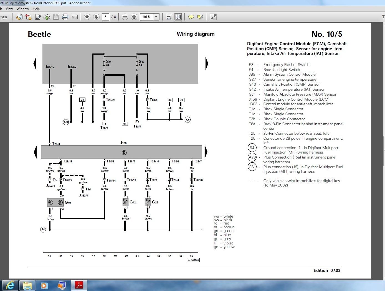Open the zoom level dropdown arrow

coord(156,17)
